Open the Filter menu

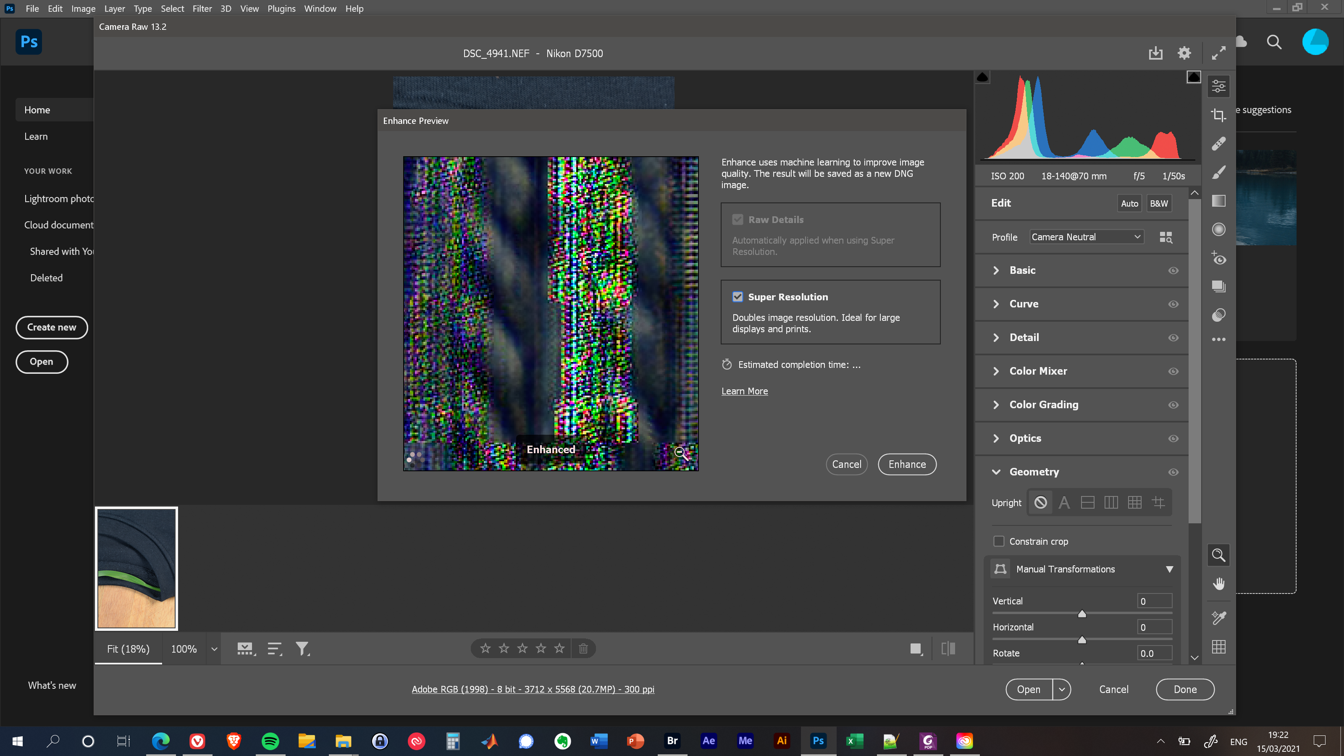pyautogui.click(x=202, y=8)
